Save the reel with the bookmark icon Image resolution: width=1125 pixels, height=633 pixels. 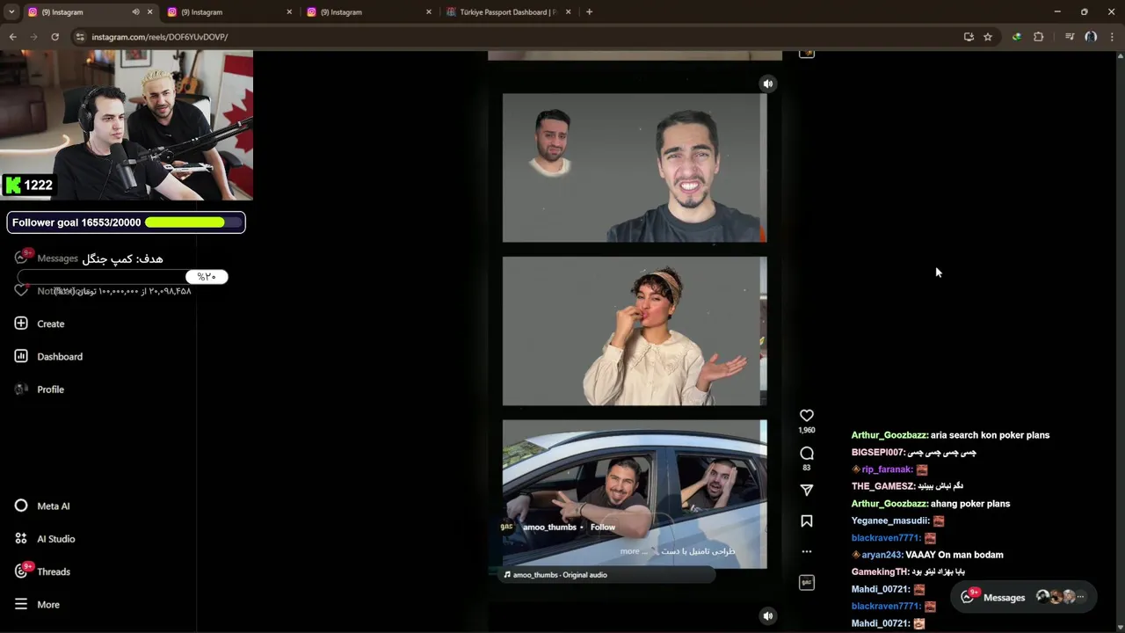806,521
